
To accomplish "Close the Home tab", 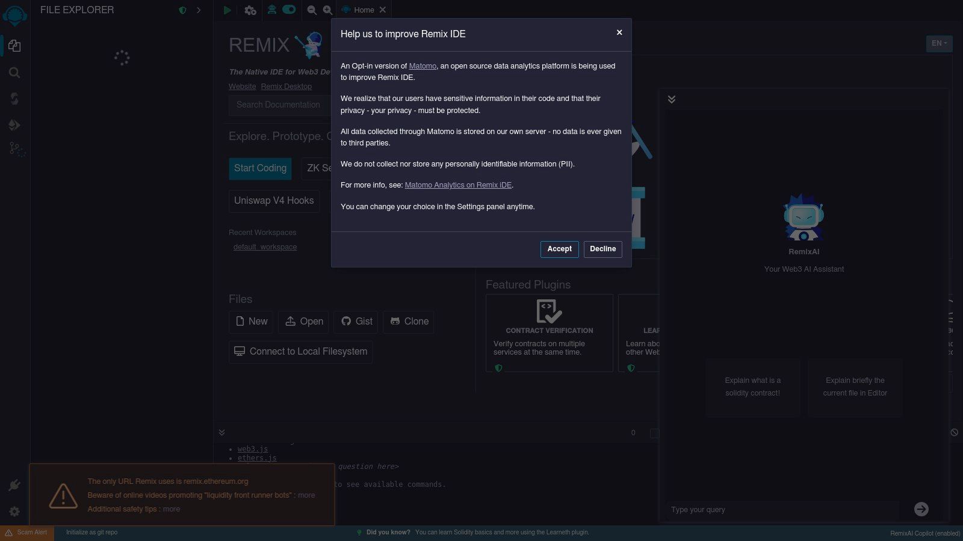I will point(383,10).
